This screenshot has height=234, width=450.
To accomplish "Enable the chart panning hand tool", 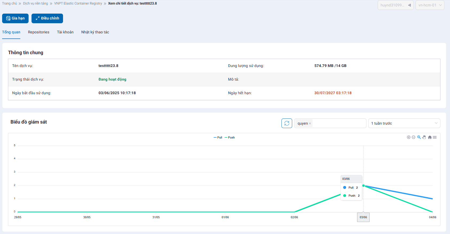I will tap(424, 137).
